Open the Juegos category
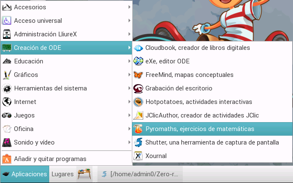The image size is (293, 183). (x=24, y=115)
